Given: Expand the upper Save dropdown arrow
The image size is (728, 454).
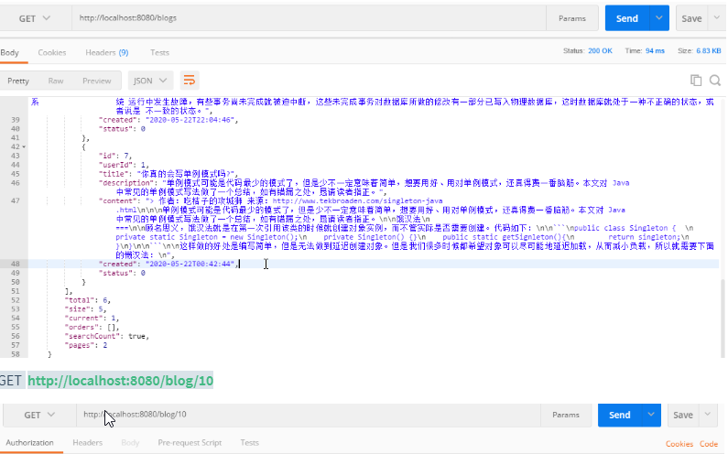Looking at the screenshot, I should click(716, 18).
